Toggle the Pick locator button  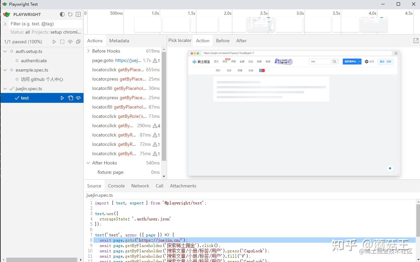180,41
